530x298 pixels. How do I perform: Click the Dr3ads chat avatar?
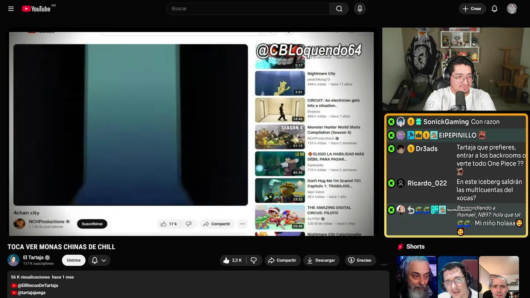401,149
